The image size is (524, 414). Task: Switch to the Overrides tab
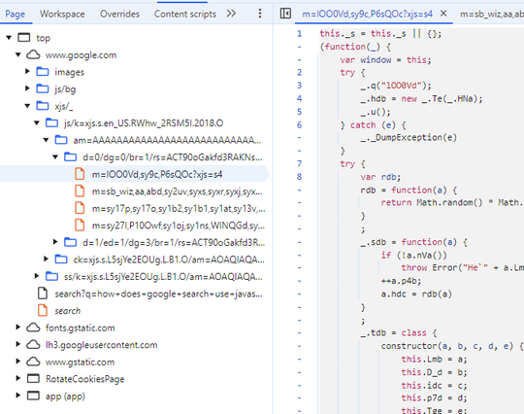click(119, 14)
